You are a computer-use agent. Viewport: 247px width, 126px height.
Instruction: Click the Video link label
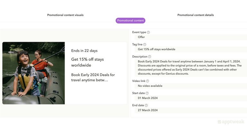coord(139,81)
